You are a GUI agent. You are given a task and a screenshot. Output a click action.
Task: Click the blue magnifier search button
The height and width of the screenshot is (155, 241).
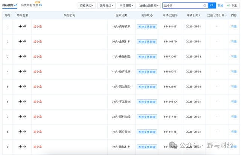click(x=212, y=6)
